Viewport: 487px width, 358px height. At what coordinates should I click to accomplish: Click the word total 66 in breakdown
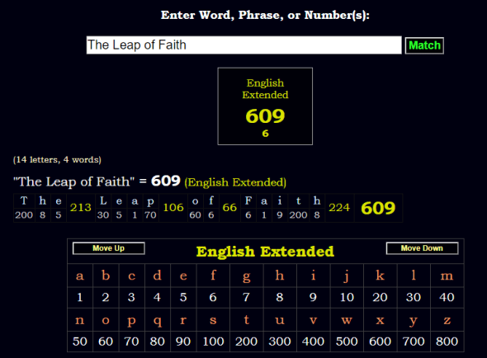pos(229,207)
